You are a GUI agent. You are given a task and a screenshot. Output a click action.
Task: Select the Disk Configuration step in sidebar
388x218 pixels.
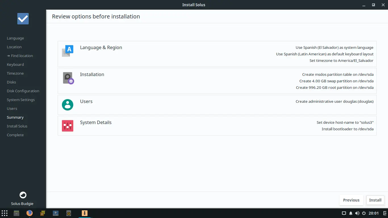[23, 91]
